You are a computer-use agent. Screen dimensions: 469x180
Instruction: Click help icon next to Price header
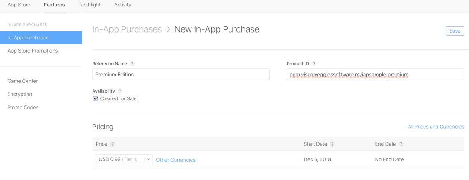[x=113, y=144]
